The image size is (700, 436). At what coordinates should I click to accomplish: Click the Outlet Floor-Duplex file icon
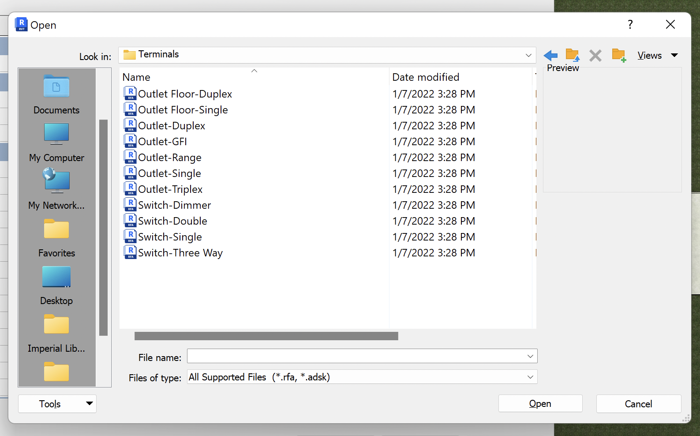click(130, 94)
